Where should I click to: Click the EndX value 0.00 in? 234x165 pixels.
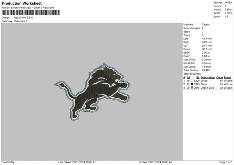[206, 53]
